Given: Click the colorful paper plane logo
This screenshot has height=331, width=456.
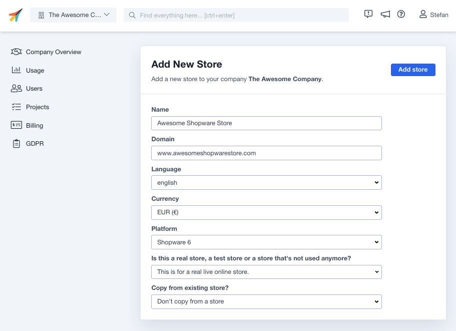Looking at the screenshot, I should pyautogui.click(x=16, y=15).
